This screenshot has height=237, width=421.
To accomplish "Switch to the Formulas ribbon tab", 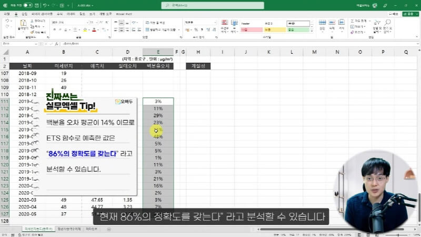I will (x=59, y=14).
